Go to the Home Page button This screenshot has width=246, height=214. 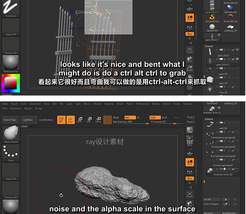coord(11,120)
